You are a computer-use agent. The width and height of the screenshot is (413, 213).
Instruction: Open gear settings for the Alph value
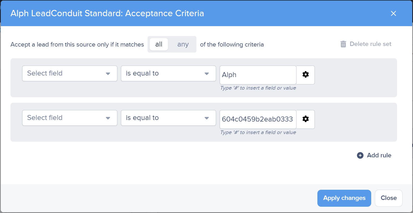click(305, 75)
